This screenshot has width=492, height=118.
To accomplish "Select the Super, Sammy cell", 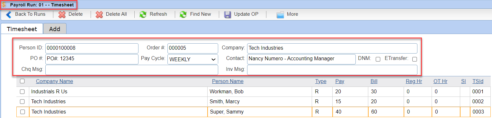I will click(260, 112).
